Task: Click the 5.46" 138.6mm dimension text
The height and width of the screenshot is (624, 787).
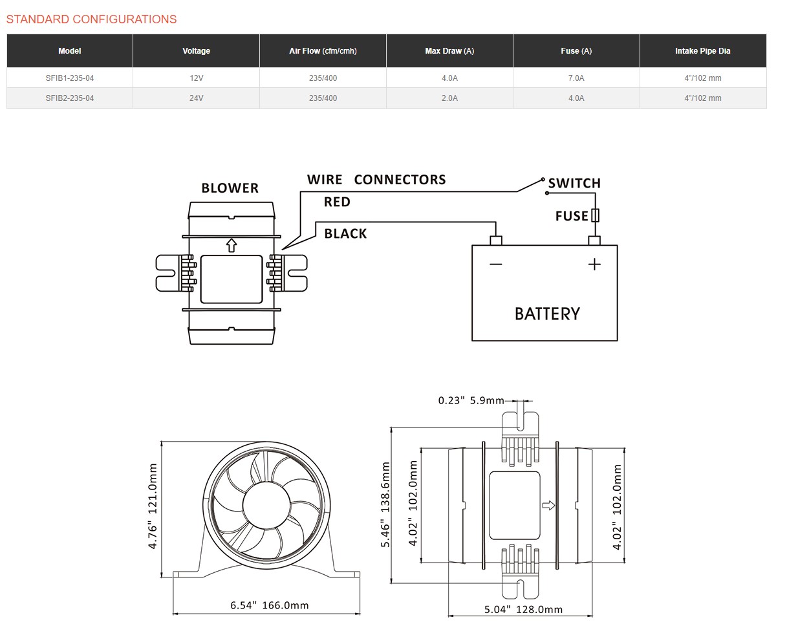Action: [385, 504]
